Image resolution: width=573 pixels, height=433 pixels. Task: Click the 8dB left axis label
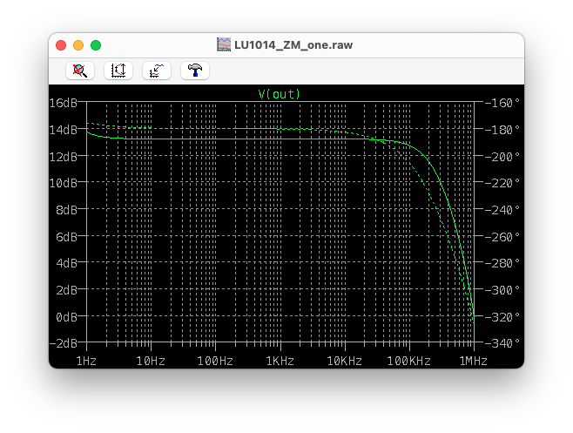click(x=66, y=210)
